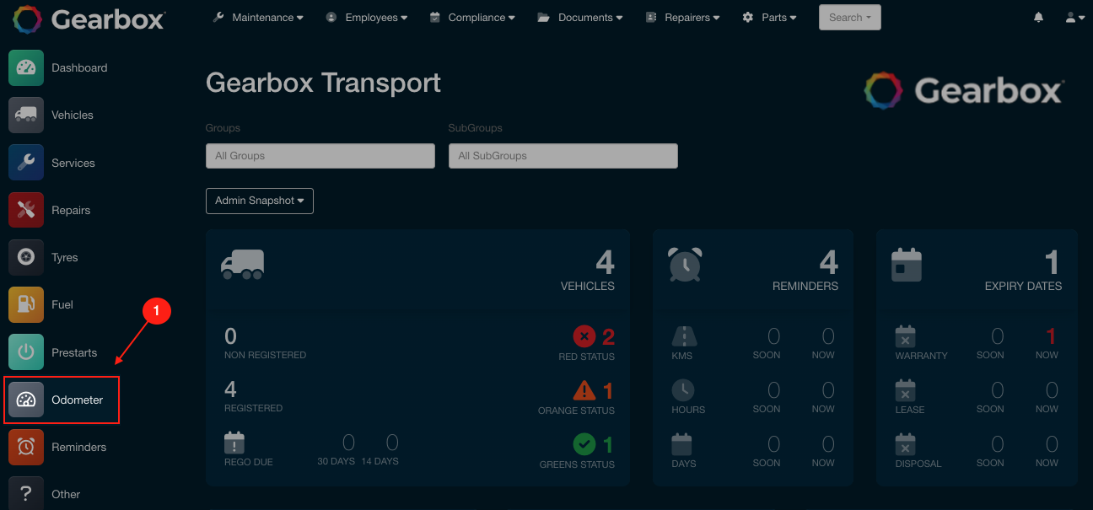Click the Vehicles truck icon in sidebar
The width and height of the screenshot is (1093, 510).
coord(26,115)
